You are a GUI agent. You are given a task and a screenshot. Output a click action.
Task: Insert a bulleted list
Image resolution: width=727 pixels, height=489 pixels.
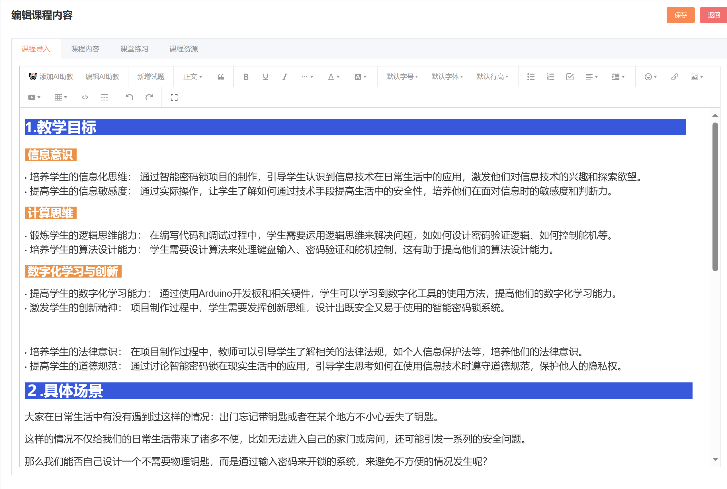pyautogui.click(x=531, y=77)
